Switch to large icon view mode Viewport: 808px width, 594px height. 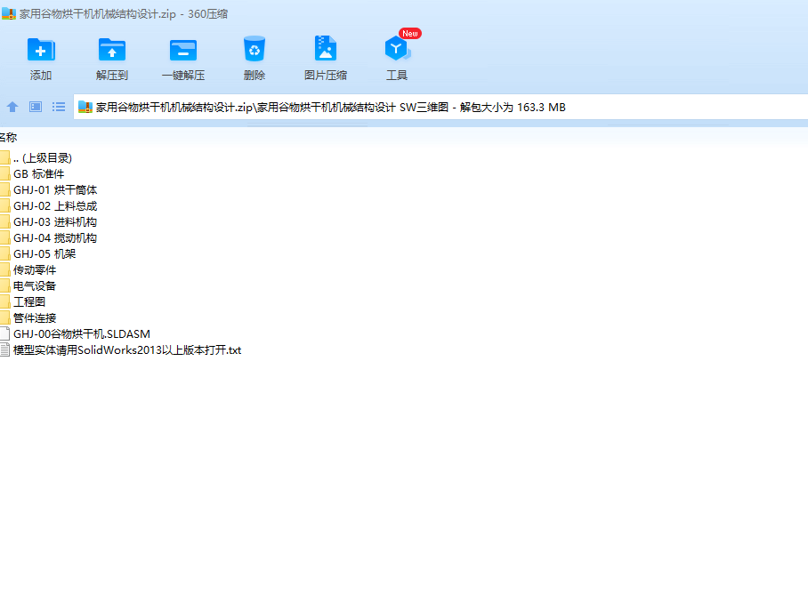point(36,107)
